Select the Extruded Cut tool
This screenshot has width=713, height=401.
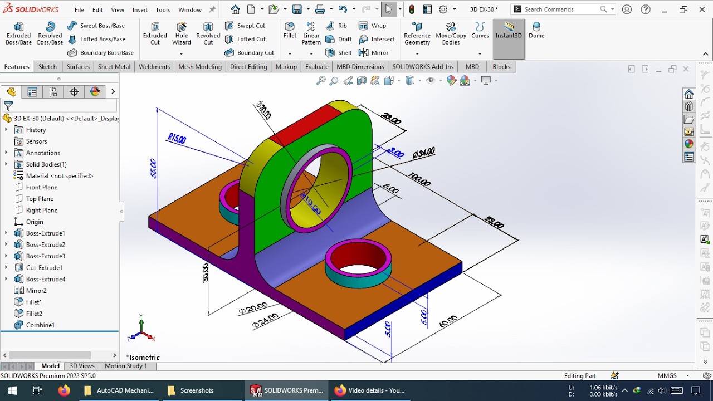click(x=155, y=33)
